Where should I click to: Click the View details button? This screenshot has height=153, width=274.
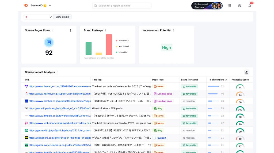point(62,17)
